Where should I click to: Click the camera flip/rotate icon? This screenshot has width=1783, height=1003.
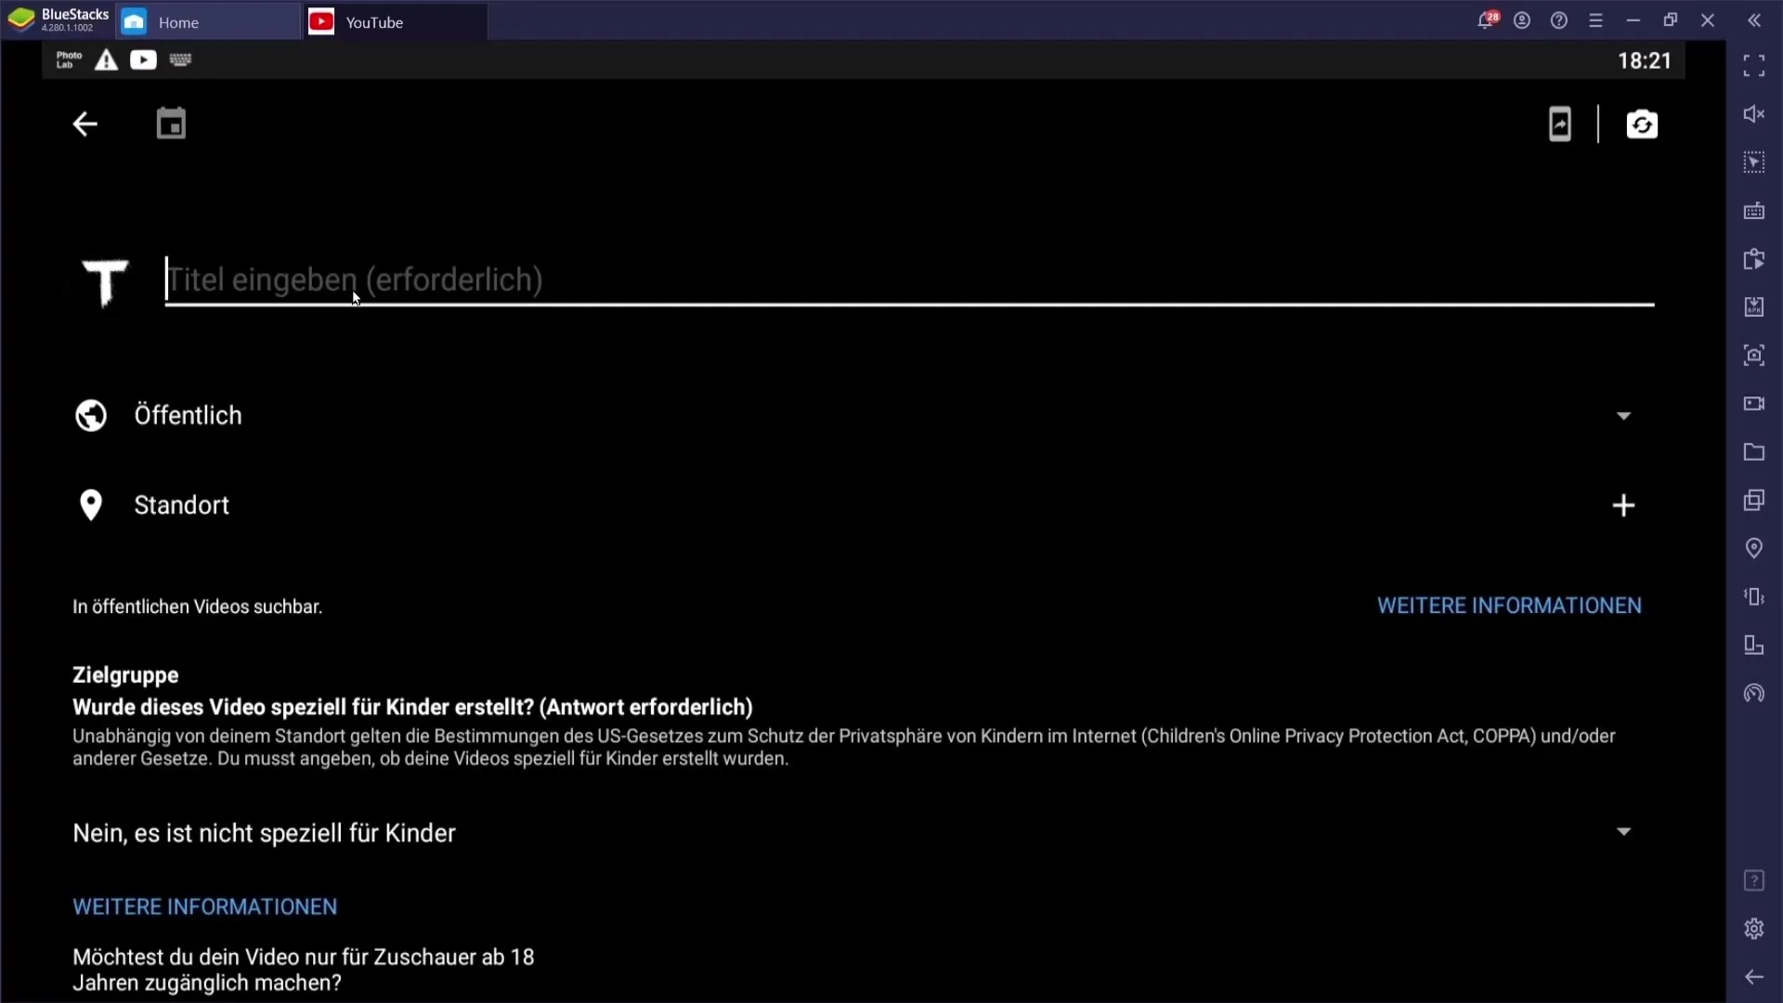click(x=1640, y=123)
